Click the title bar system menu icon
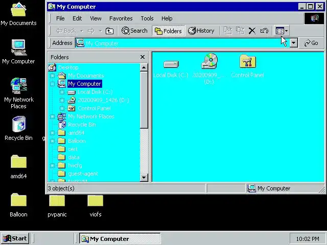The width and height of the screenshot is (327, 245). [x=52, y=7]
